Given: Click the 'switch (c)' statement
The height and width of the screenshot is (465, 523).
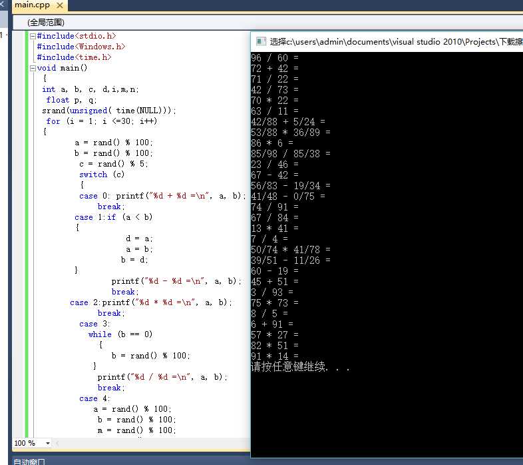Looking at the screenshot, I should pyautogui.click(x=102, y=175).
